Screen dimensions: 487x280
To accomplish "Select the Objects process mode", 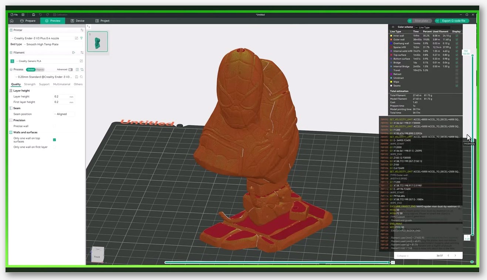I will click(x=40, y=70).
